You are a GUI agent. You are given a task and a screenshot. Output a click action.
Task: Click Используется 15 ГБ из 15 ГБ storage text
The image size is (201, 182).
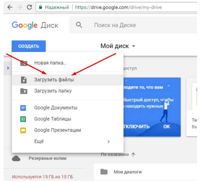tap(42, 177)
